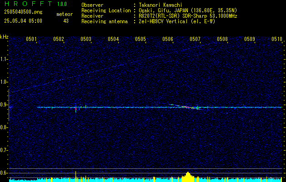The width and height of the screenshot is (286, 182).
Task: Click the version number 1.0.0
Action: [x=62, y=4]
